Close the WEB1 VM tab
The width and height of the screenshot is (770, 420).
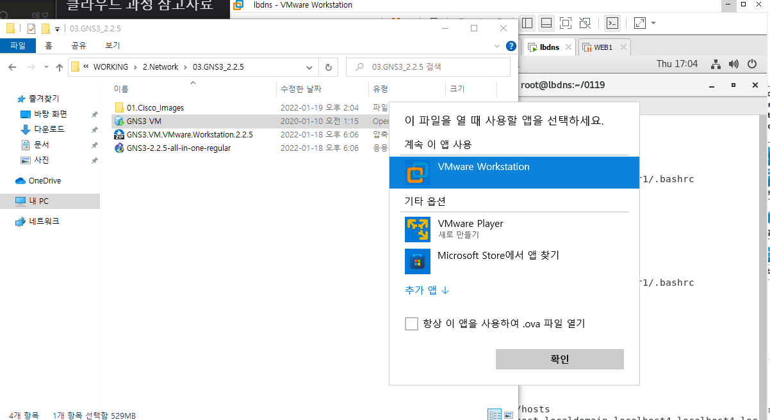point(623,47)
